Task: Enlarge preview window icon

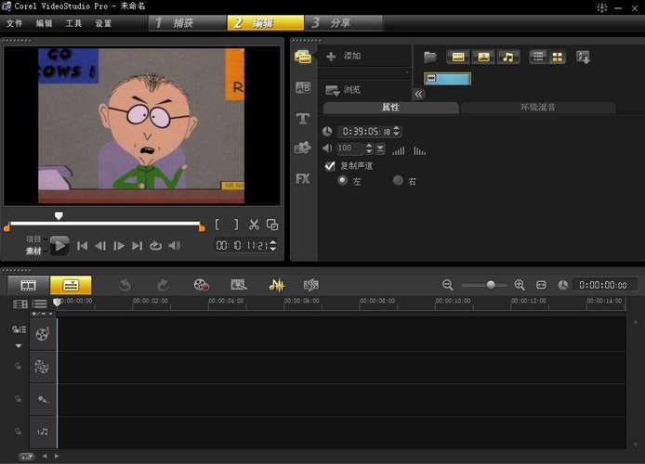Action: tap(272, 225)
